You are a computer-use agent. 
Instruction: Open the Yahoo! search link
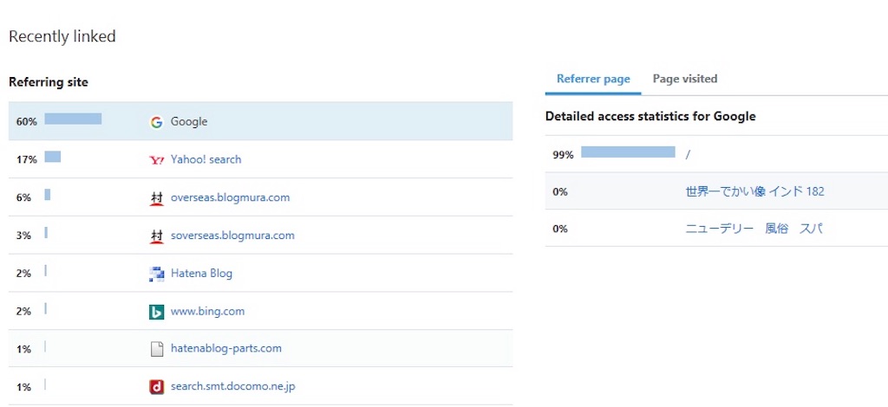[x=206, y=159]
